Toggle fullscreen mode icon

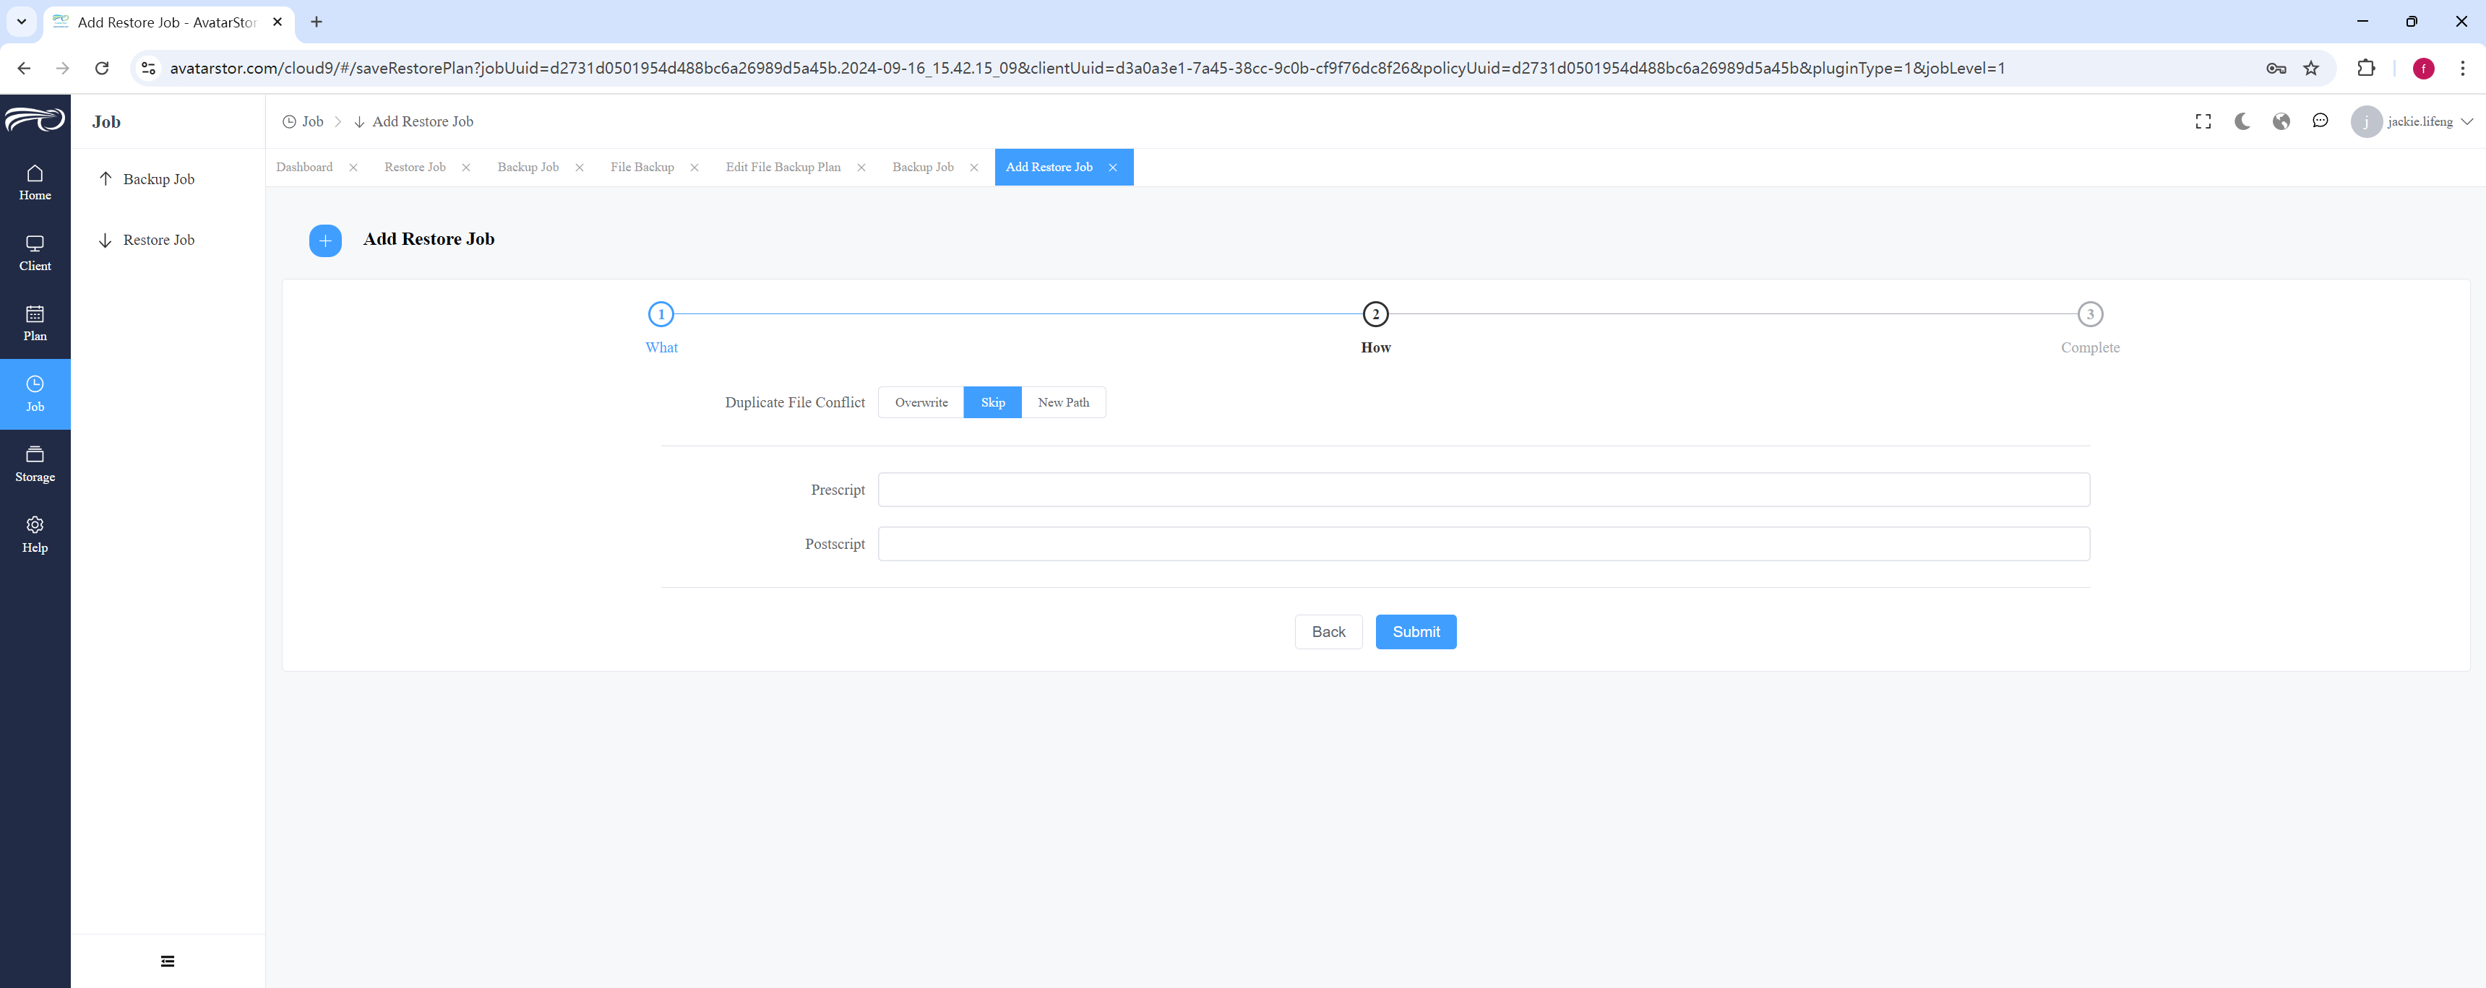point(2203,121)
